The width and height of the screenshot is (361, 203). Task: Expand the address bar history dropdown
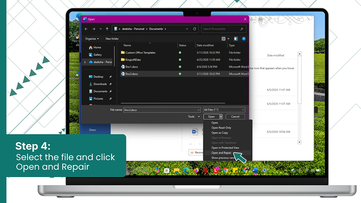coord(187,29)
